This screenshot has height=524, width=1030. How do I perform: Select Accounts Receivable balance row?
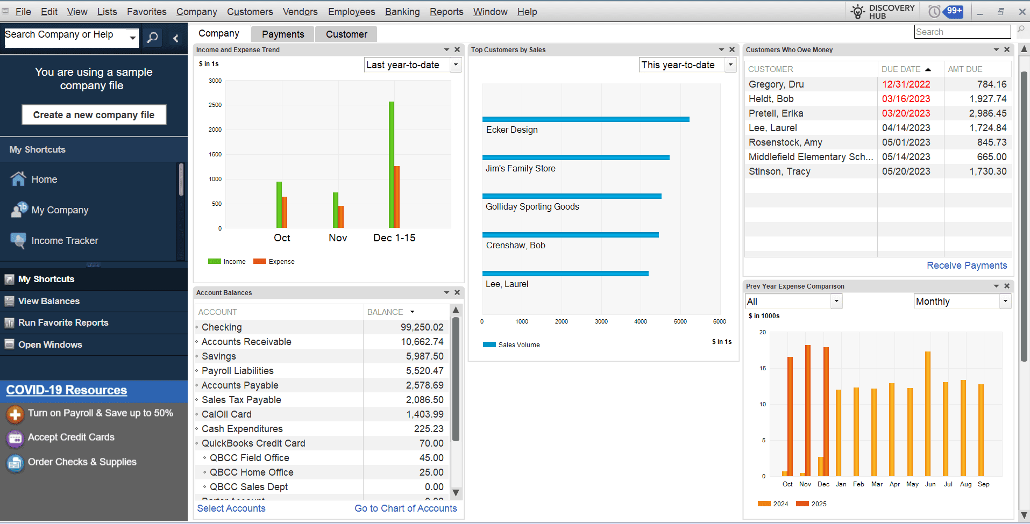[322, 342]
